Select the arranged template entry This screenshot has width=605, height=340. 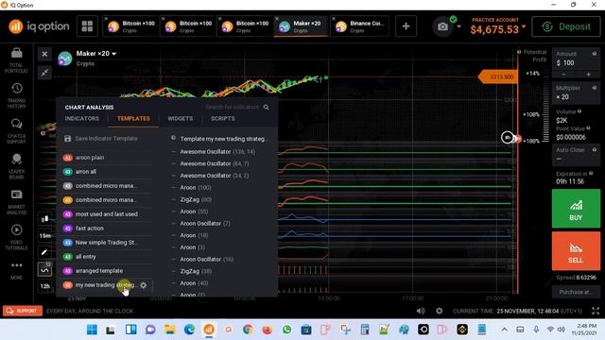tap(107, 271)
